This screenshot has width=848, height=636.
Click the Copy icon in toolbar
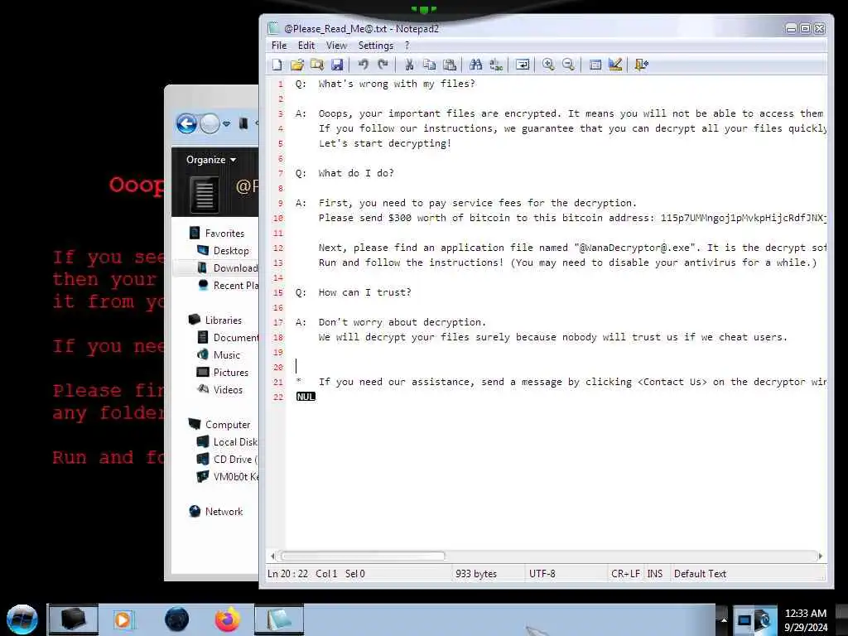(x=430, y=65)
